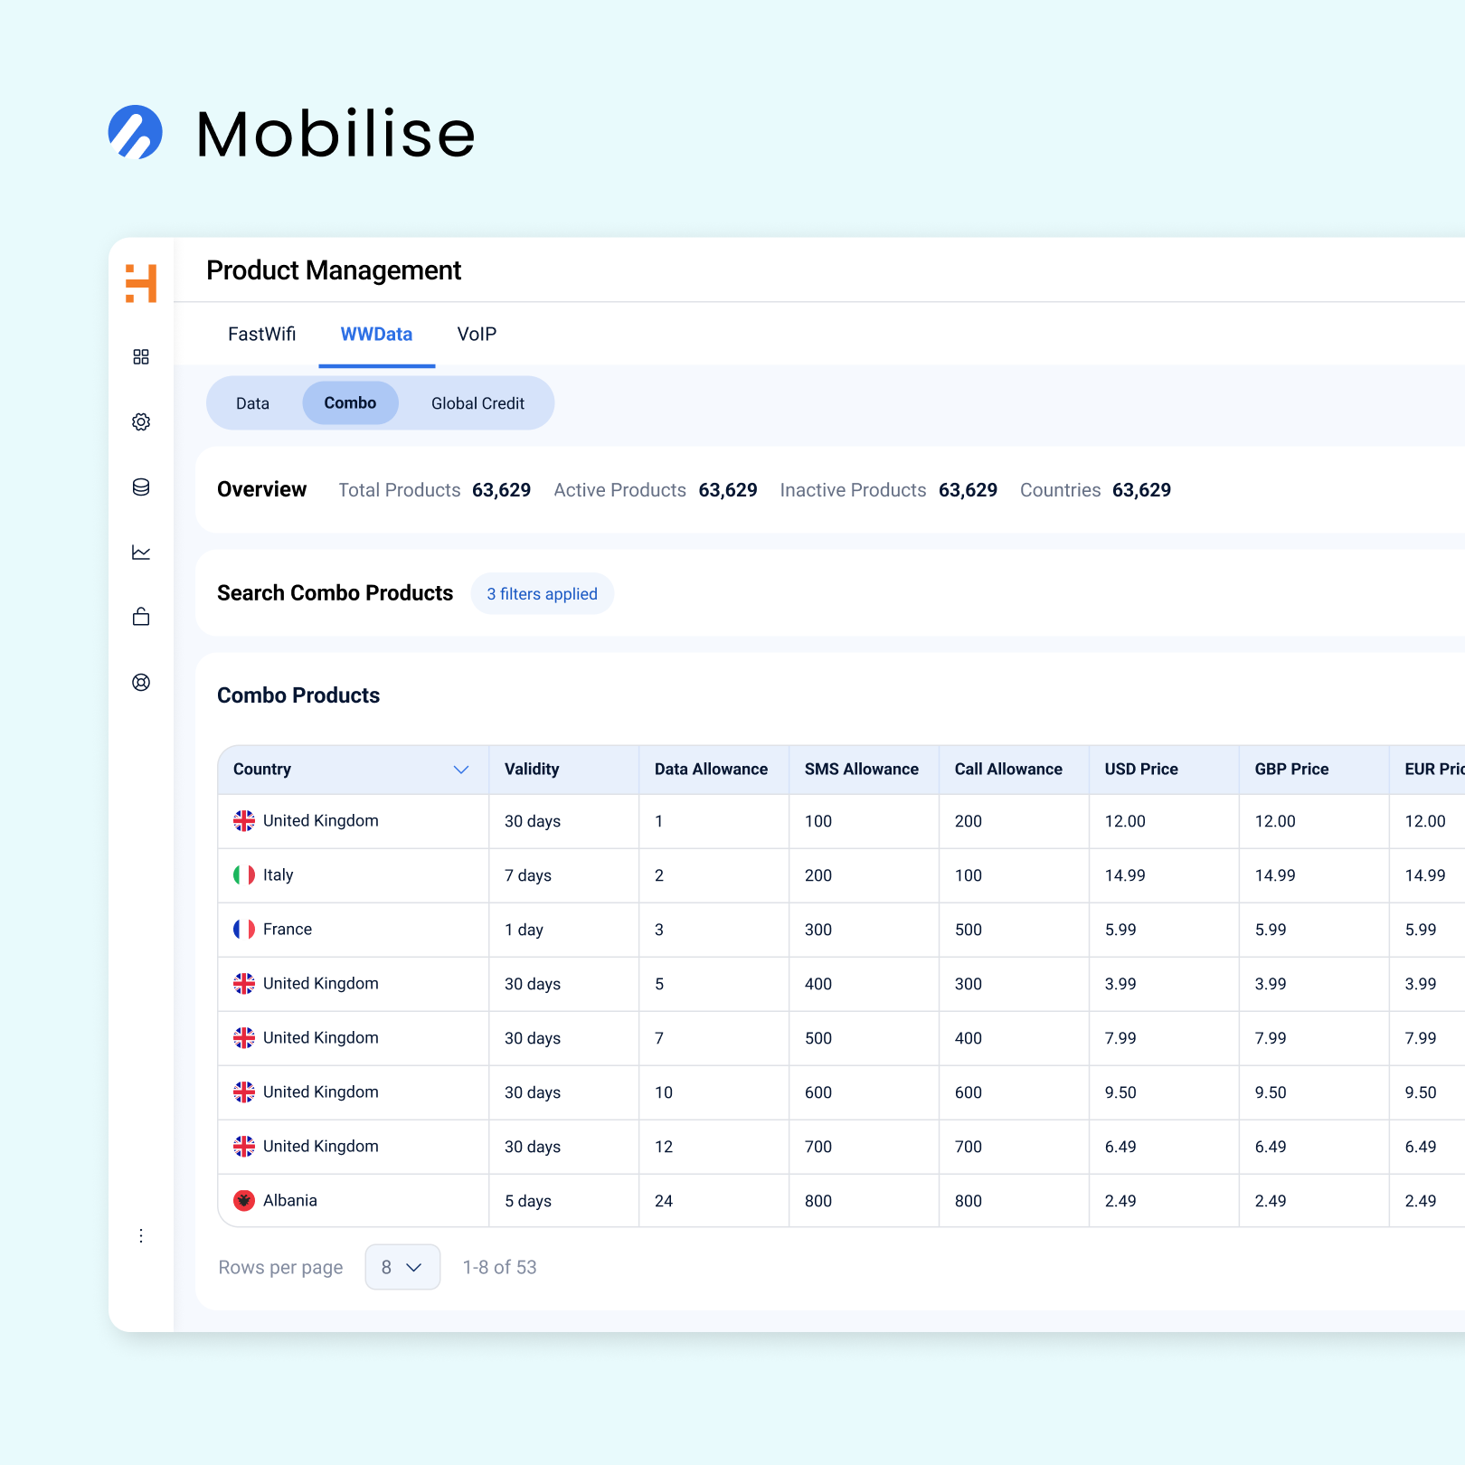Click the 3 filters applied badge

542,594
